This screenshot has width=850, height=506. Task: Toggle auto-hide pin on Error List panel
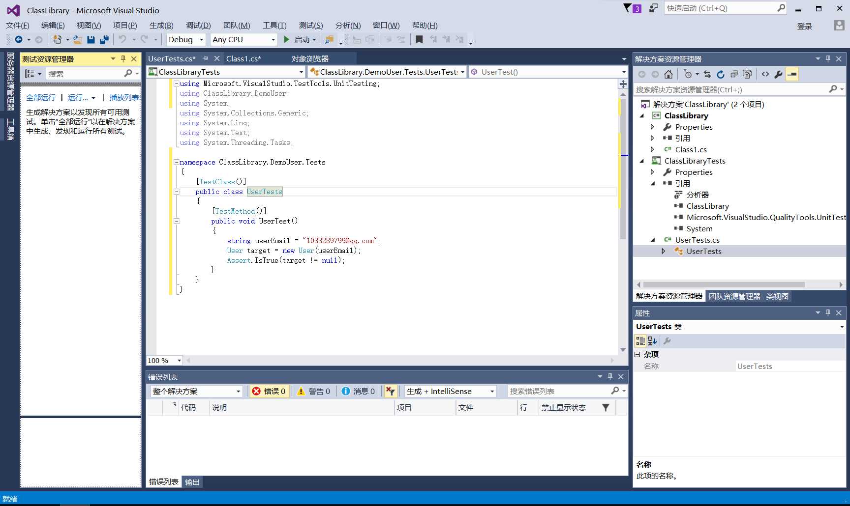610,377
